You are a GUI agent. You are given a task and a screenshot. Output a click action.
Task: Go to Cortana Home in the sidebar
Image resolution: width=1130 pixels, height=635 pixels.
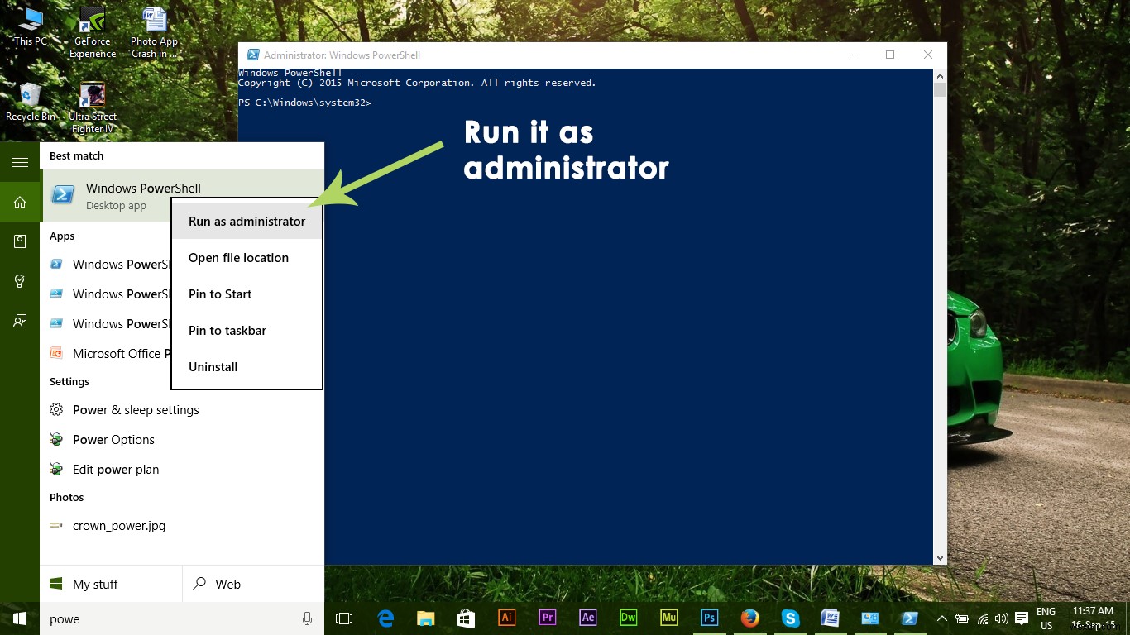pyautogui.click(x=20, y=202)
